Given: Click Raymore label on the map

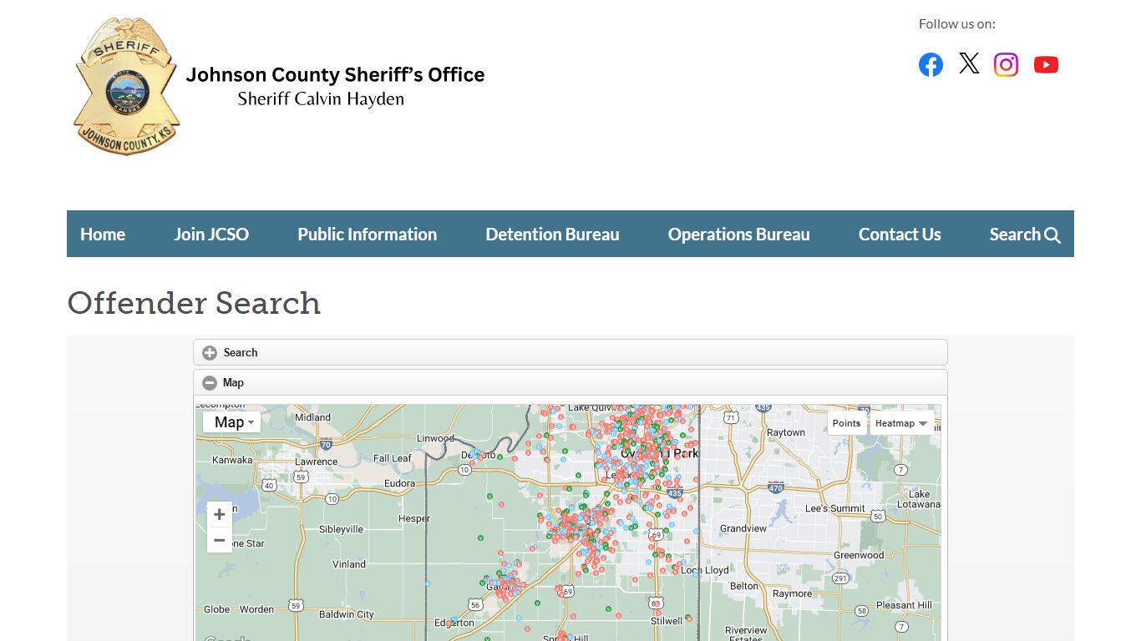Looking at the screenshot, I should tap(793, 593).
